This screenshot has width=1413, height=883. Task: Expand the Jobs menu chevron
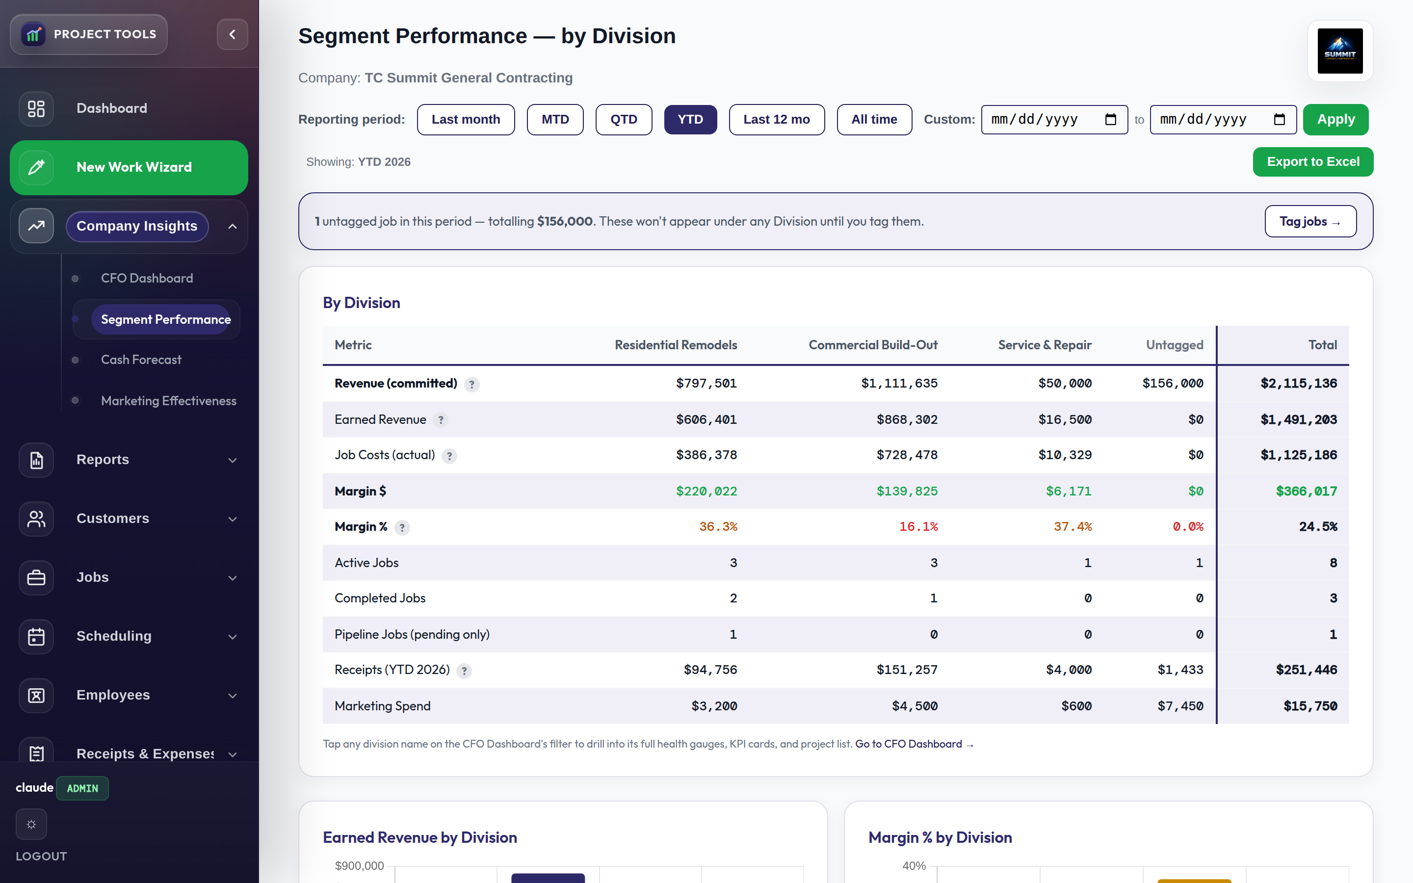[233, 578]
